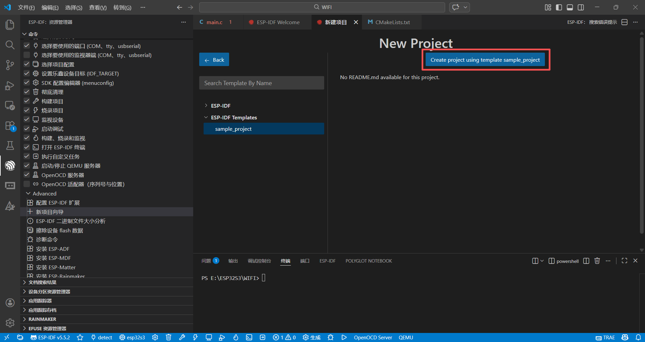Screen dimensions: 645x342
Task: Click Back button in New Project
Action: click(x=214, y=60)
